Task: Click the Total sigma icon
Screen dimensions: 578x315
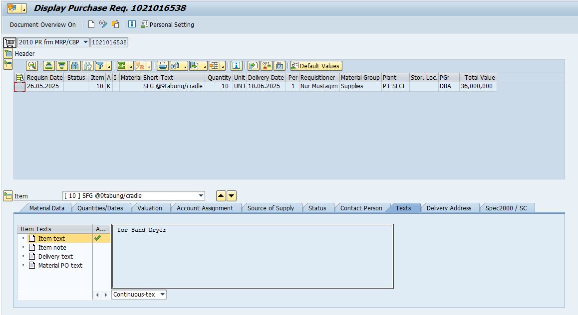Action: 122,66
